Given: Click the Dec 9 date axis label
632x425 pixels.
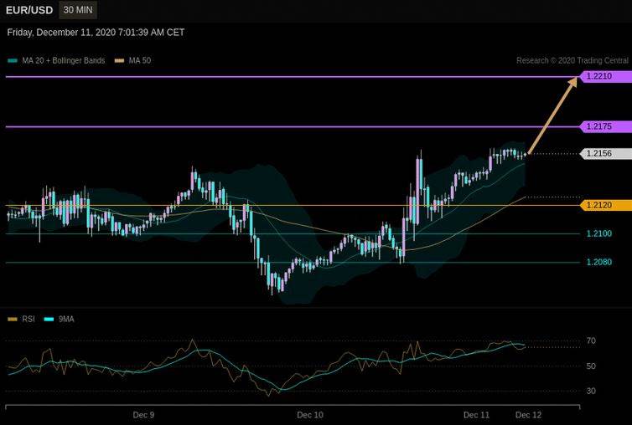Looking at the screenshot, I should coord(143,415).
